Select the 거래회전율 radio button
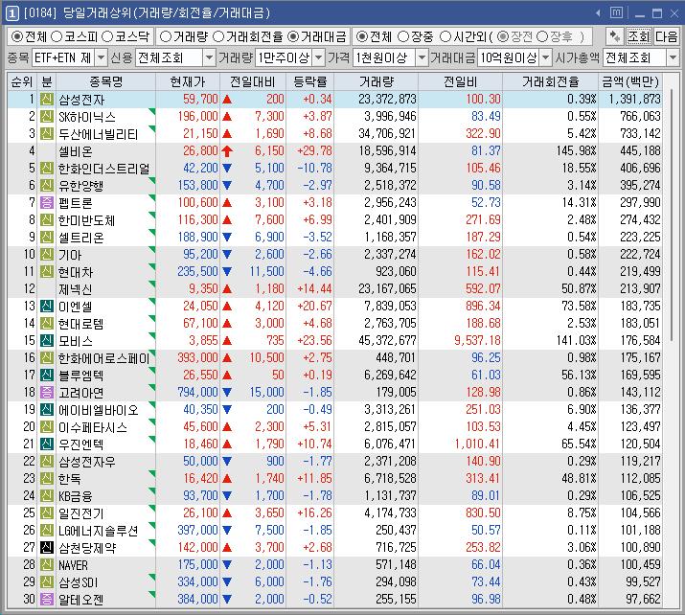Image resolution: width=685 pixels, height=615 pixels. [x=218, y=36]
